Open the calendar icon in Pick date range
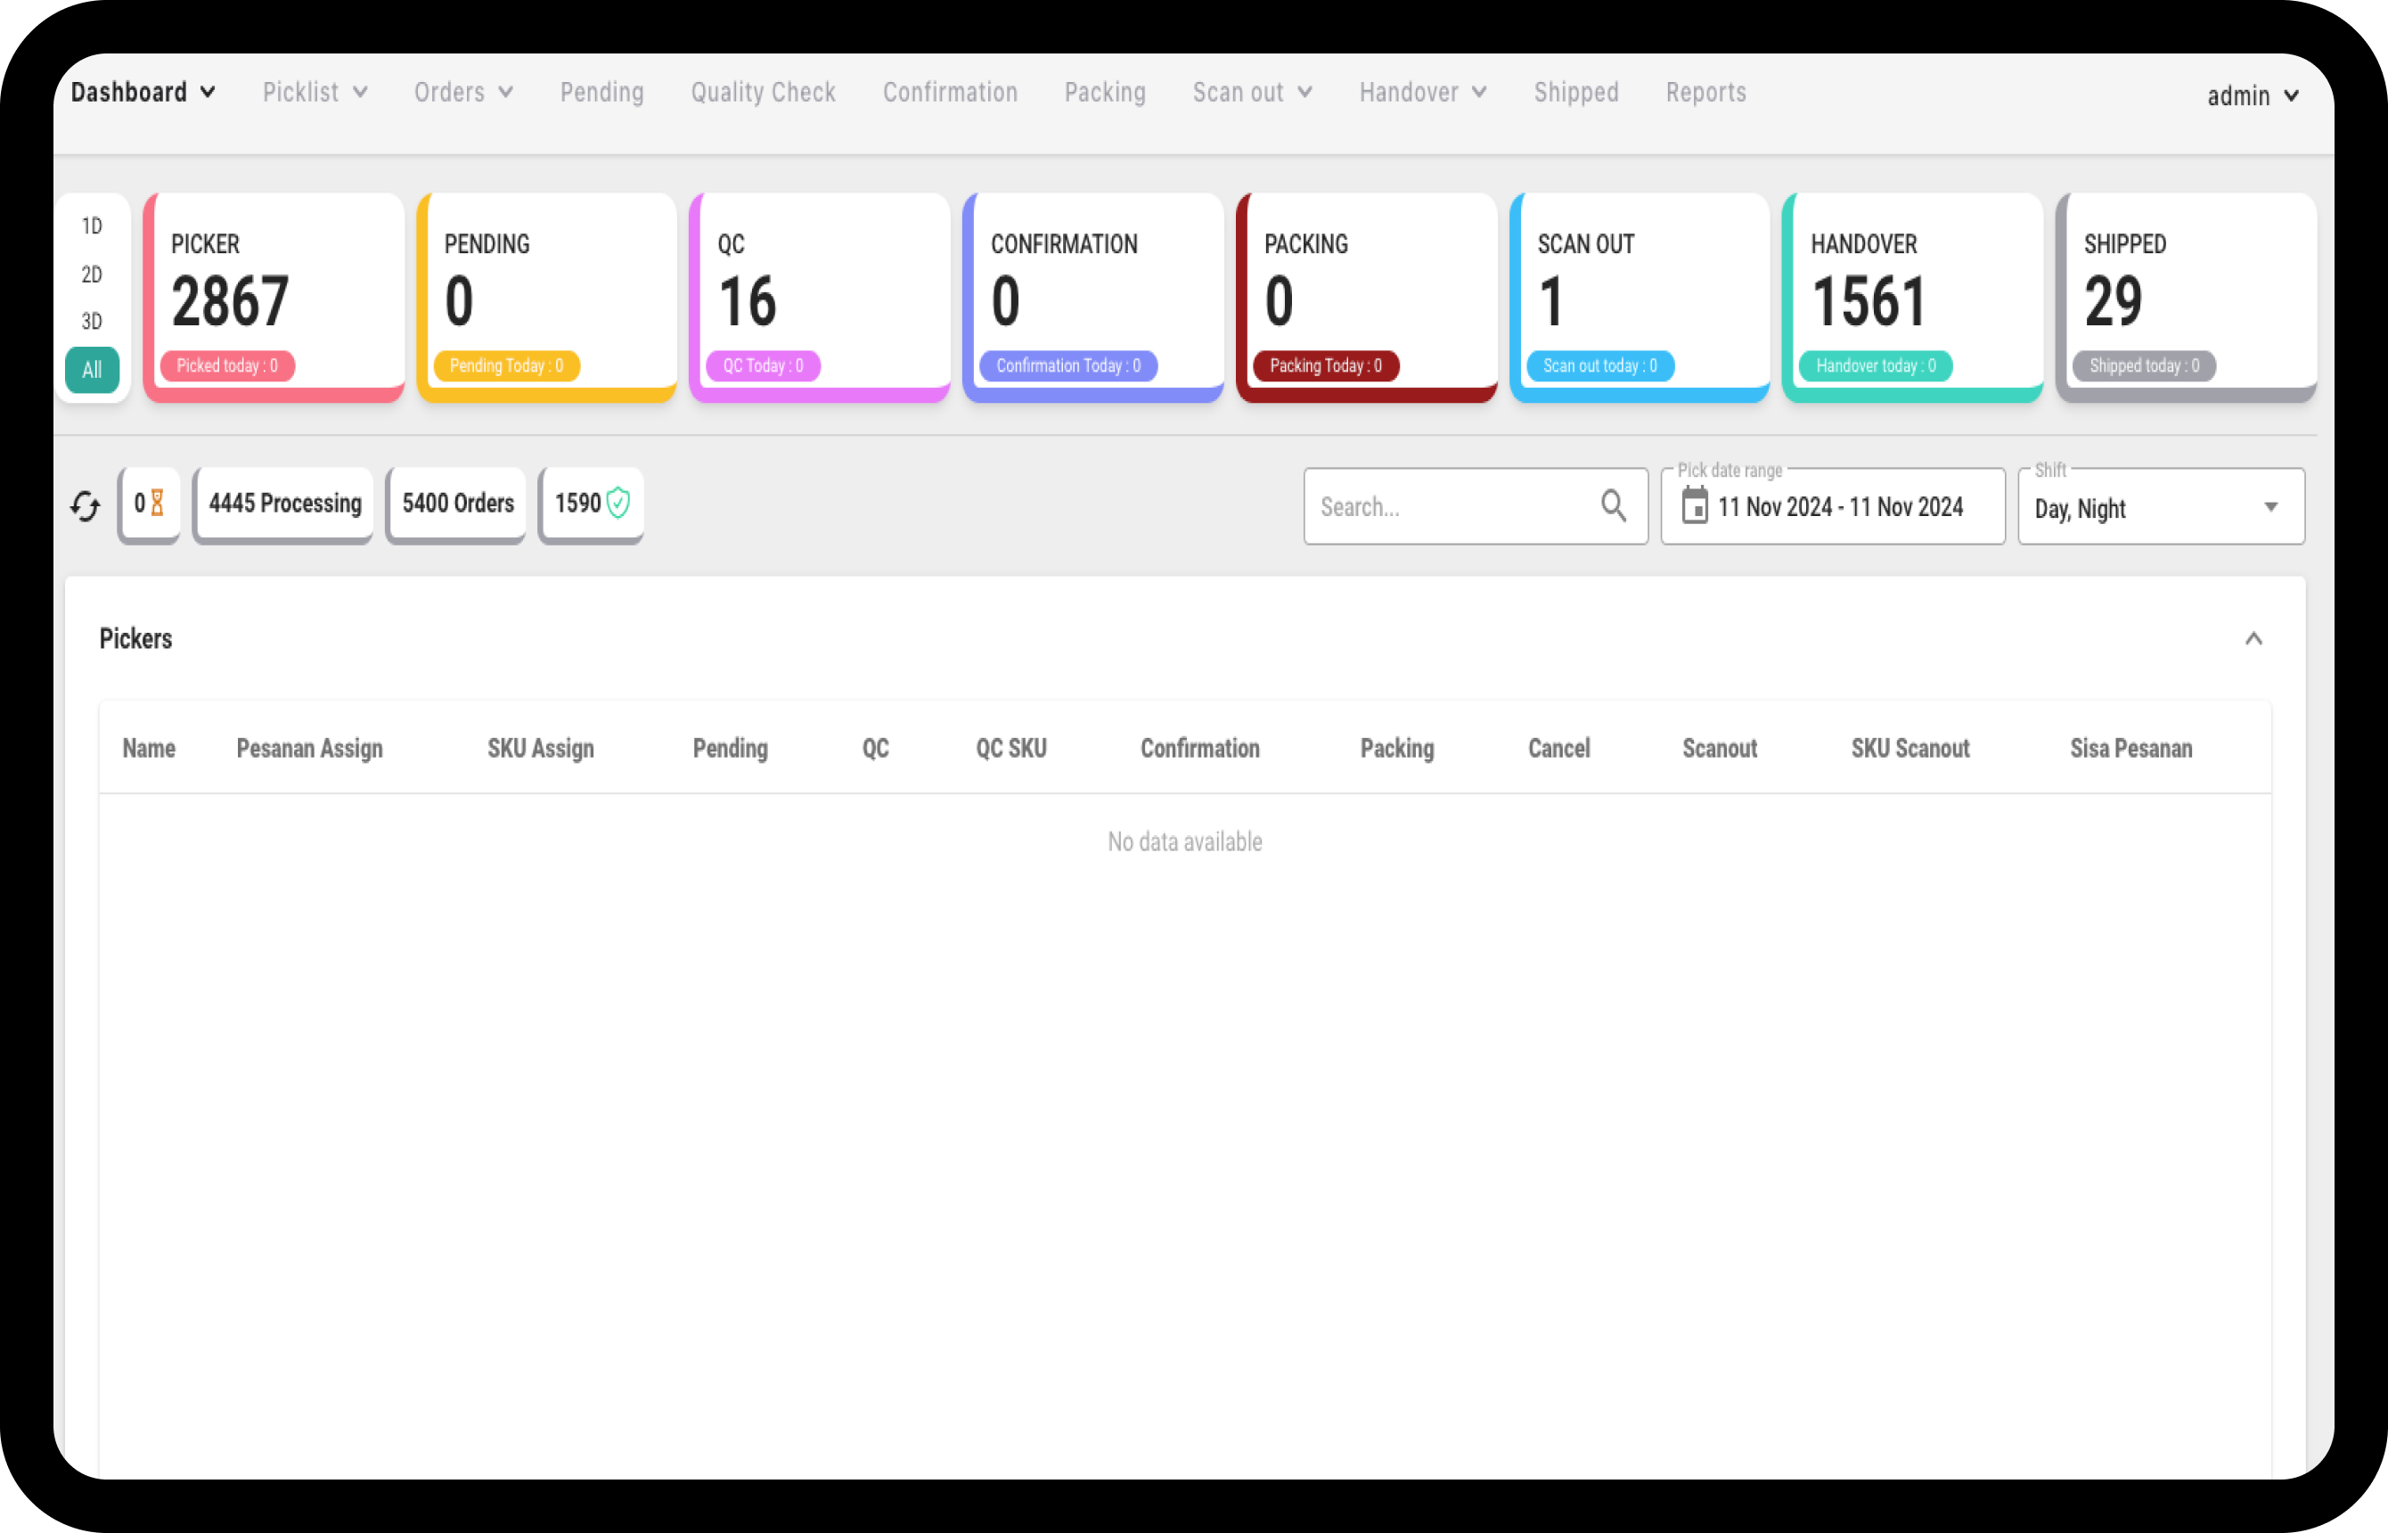The width and height of the screenshot is (2388, 1533). [1695, 505]
